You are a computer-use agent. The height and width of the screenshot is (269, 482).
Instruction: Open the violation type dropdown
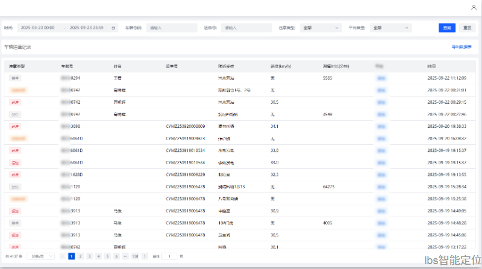(x=321, y=28)
